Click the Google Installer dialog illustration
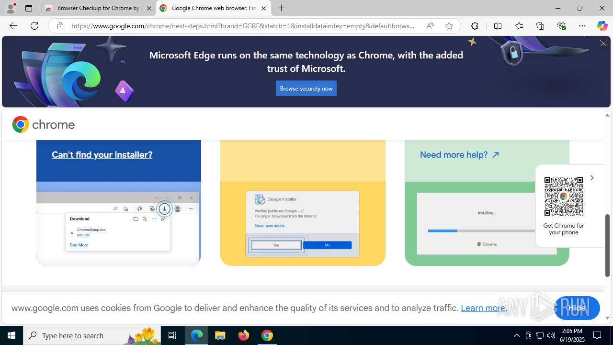 tap(303, 223)
